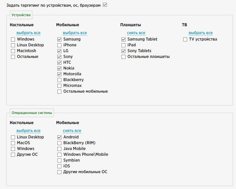Check the Остальные планшеты checkbox
Image resolution: width=236 pixels, height=189 pixels.
123,57
